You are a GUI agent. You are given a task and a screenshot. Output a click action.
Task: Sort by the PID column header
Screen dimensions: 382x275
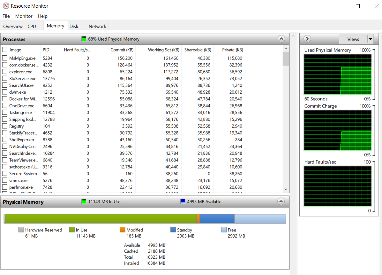coord(50,50)
